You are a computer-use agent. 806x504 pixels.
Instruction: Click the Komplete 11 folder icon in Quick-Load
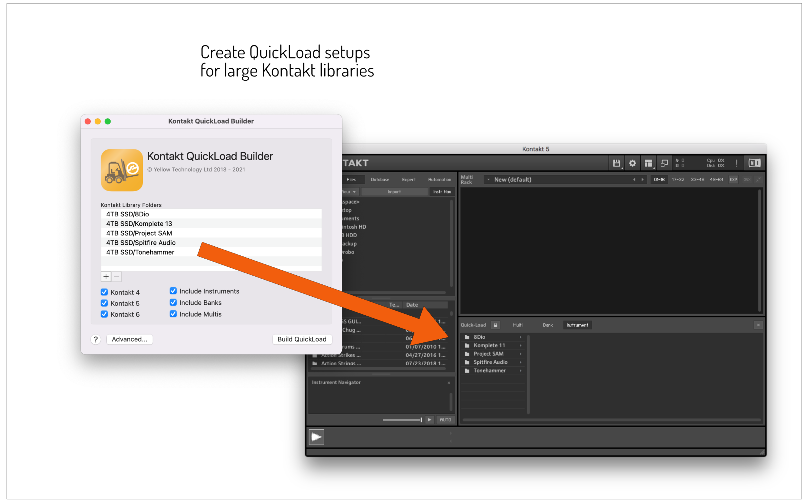coord(467,345)
